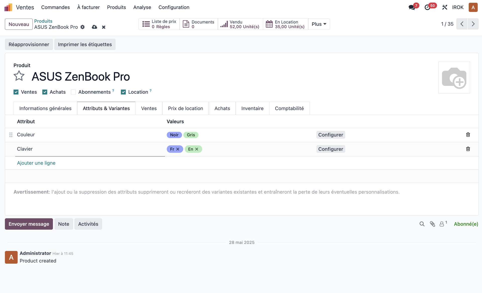Delete the Couleur attribute row trash icon
Viewport: 482px width, 293px height.
click(468, 135)
